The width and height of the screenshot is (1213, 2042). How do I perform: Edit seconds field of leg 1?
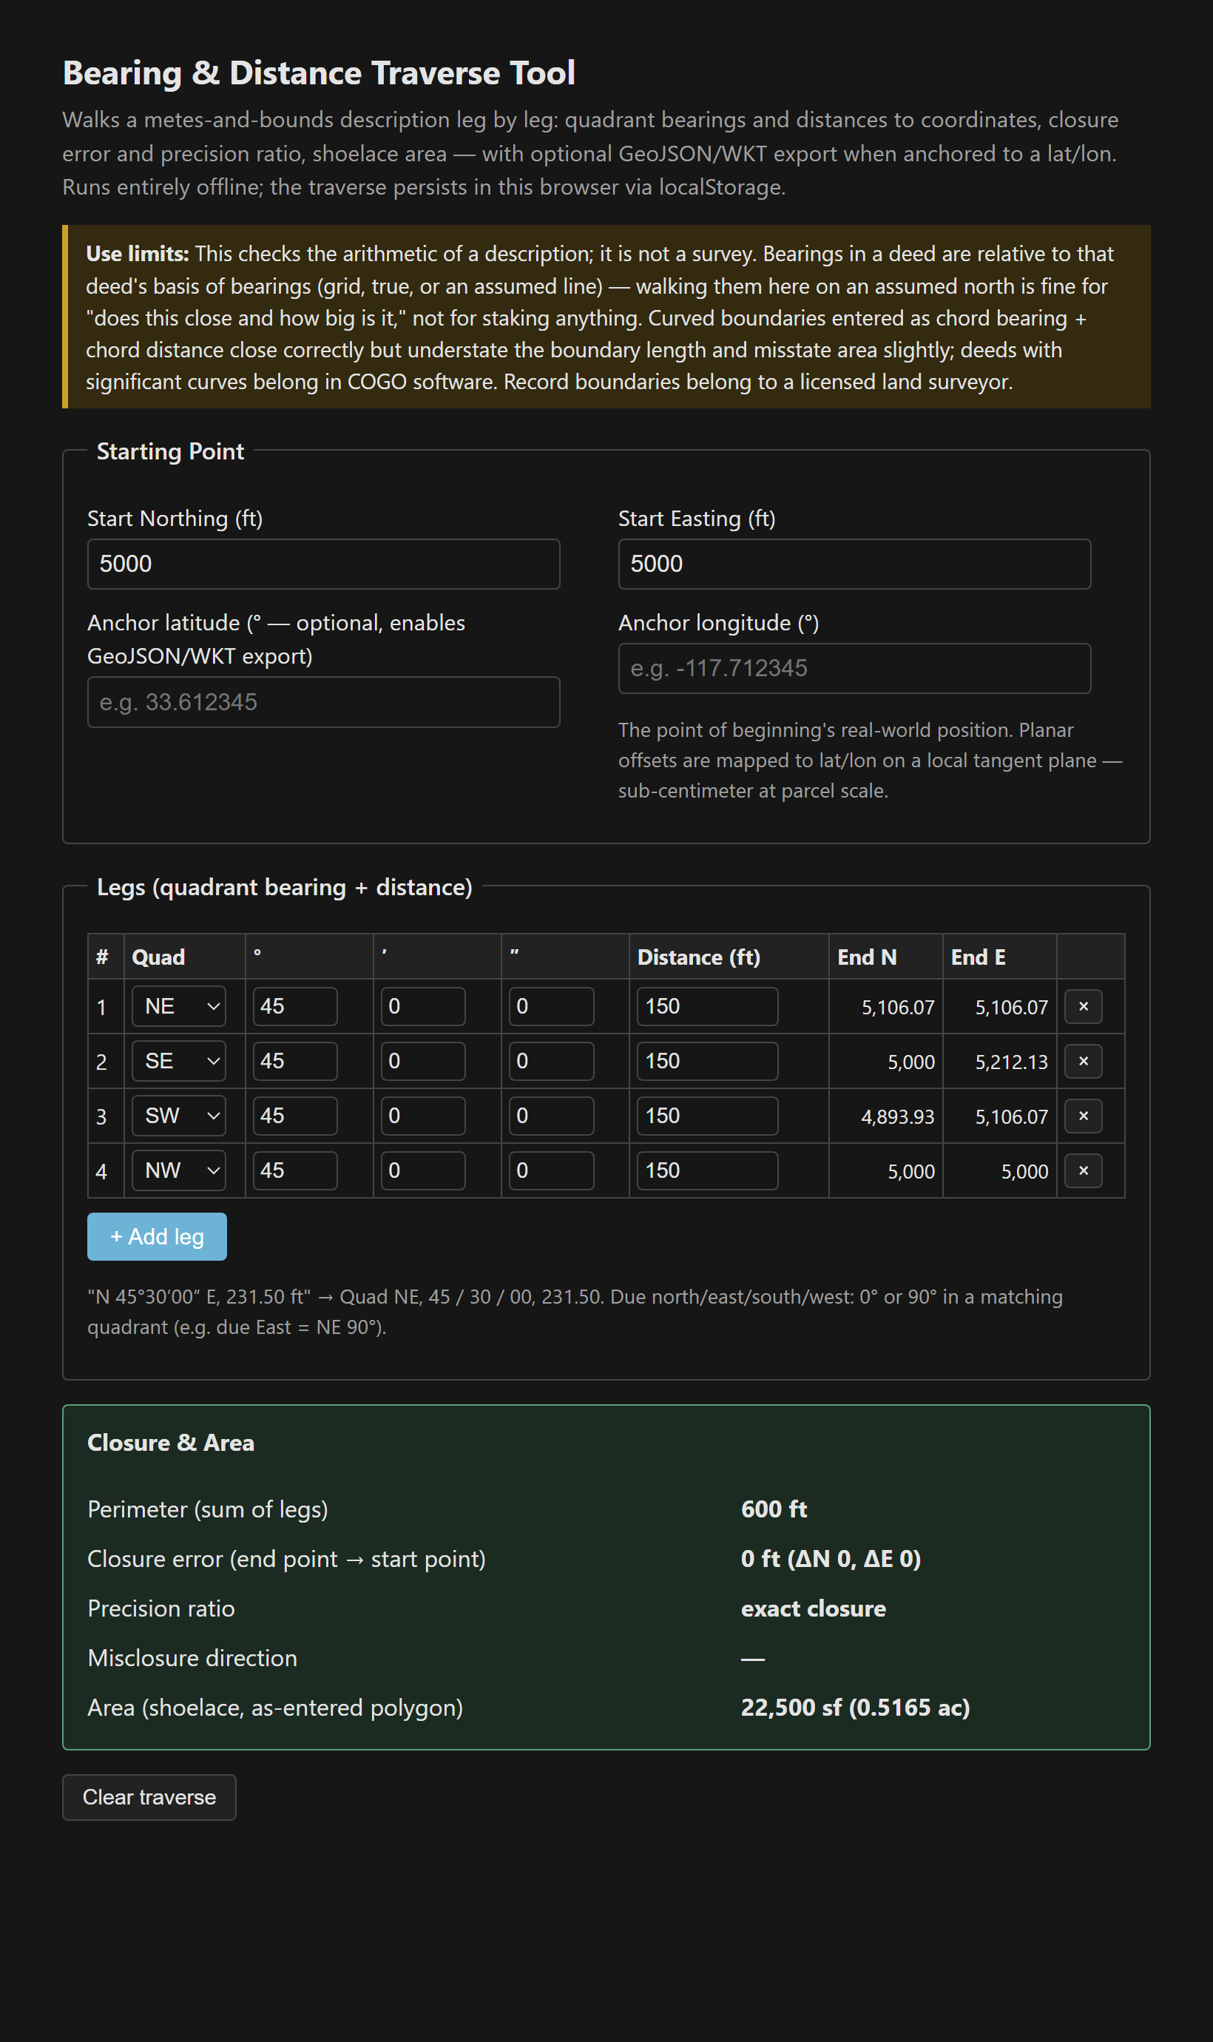[551, 1006]
